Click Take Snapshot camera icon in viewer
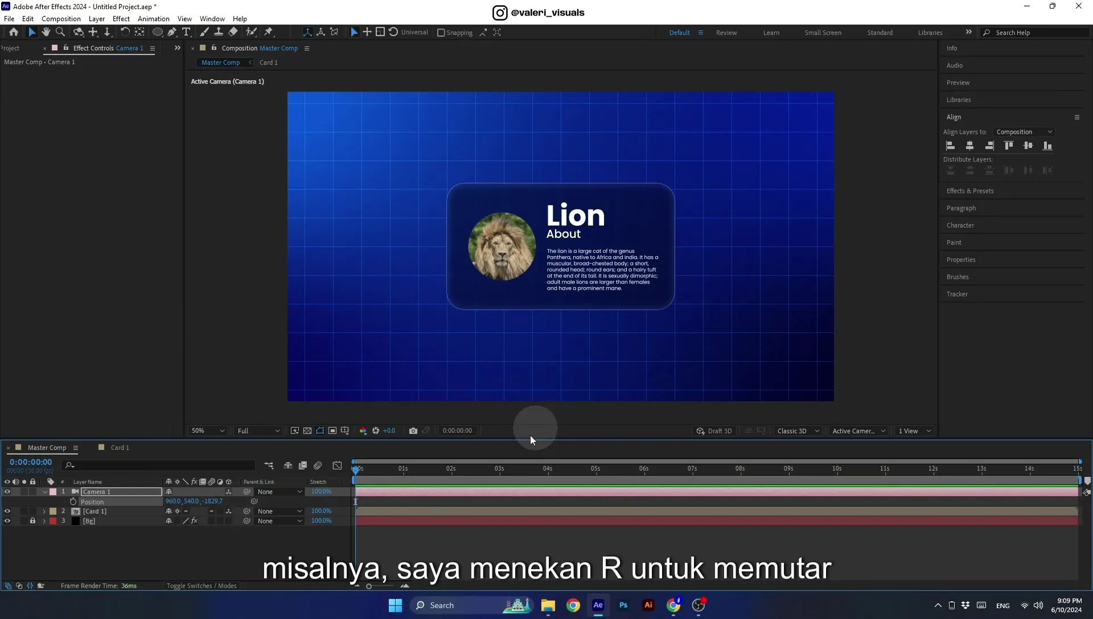This screenshot has width=1093, height=619. (413, 431)
